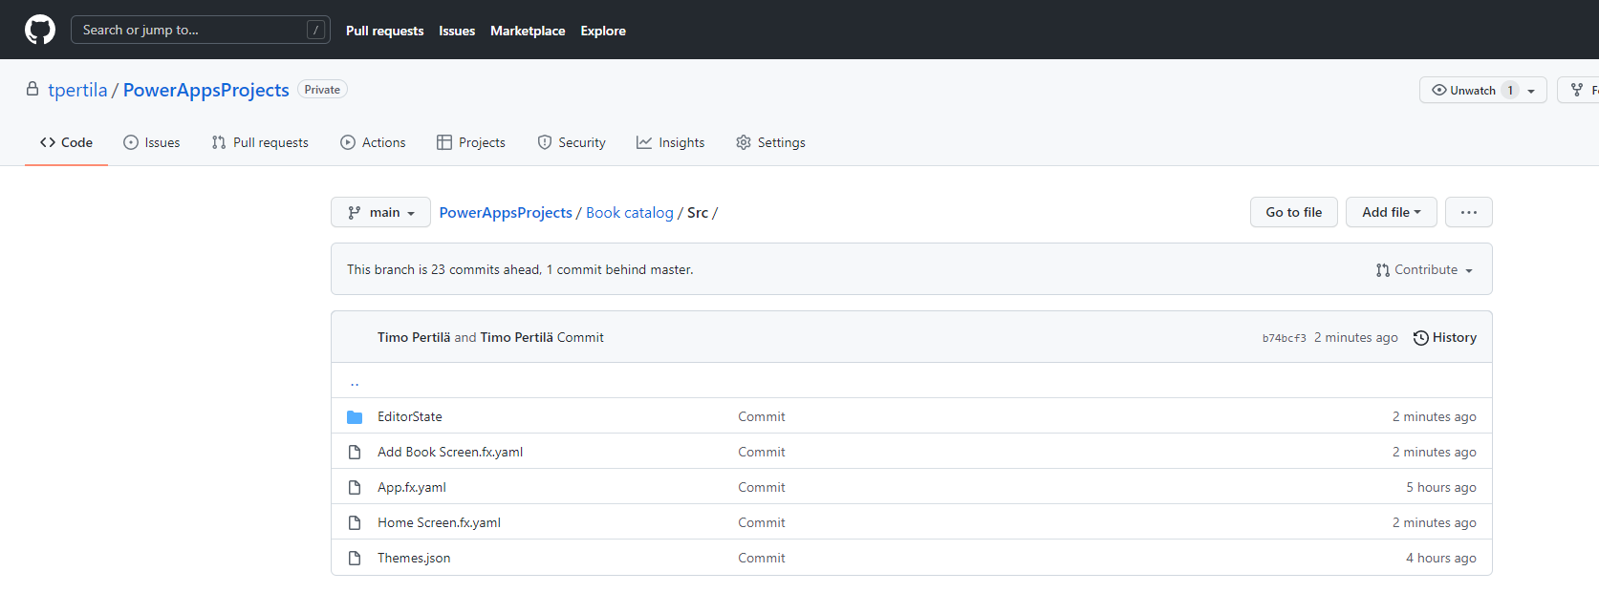Image resolution: width=1599 pixels, height=614 pixels.
Task: Open the Insights tab
Action: coord(670,142)
